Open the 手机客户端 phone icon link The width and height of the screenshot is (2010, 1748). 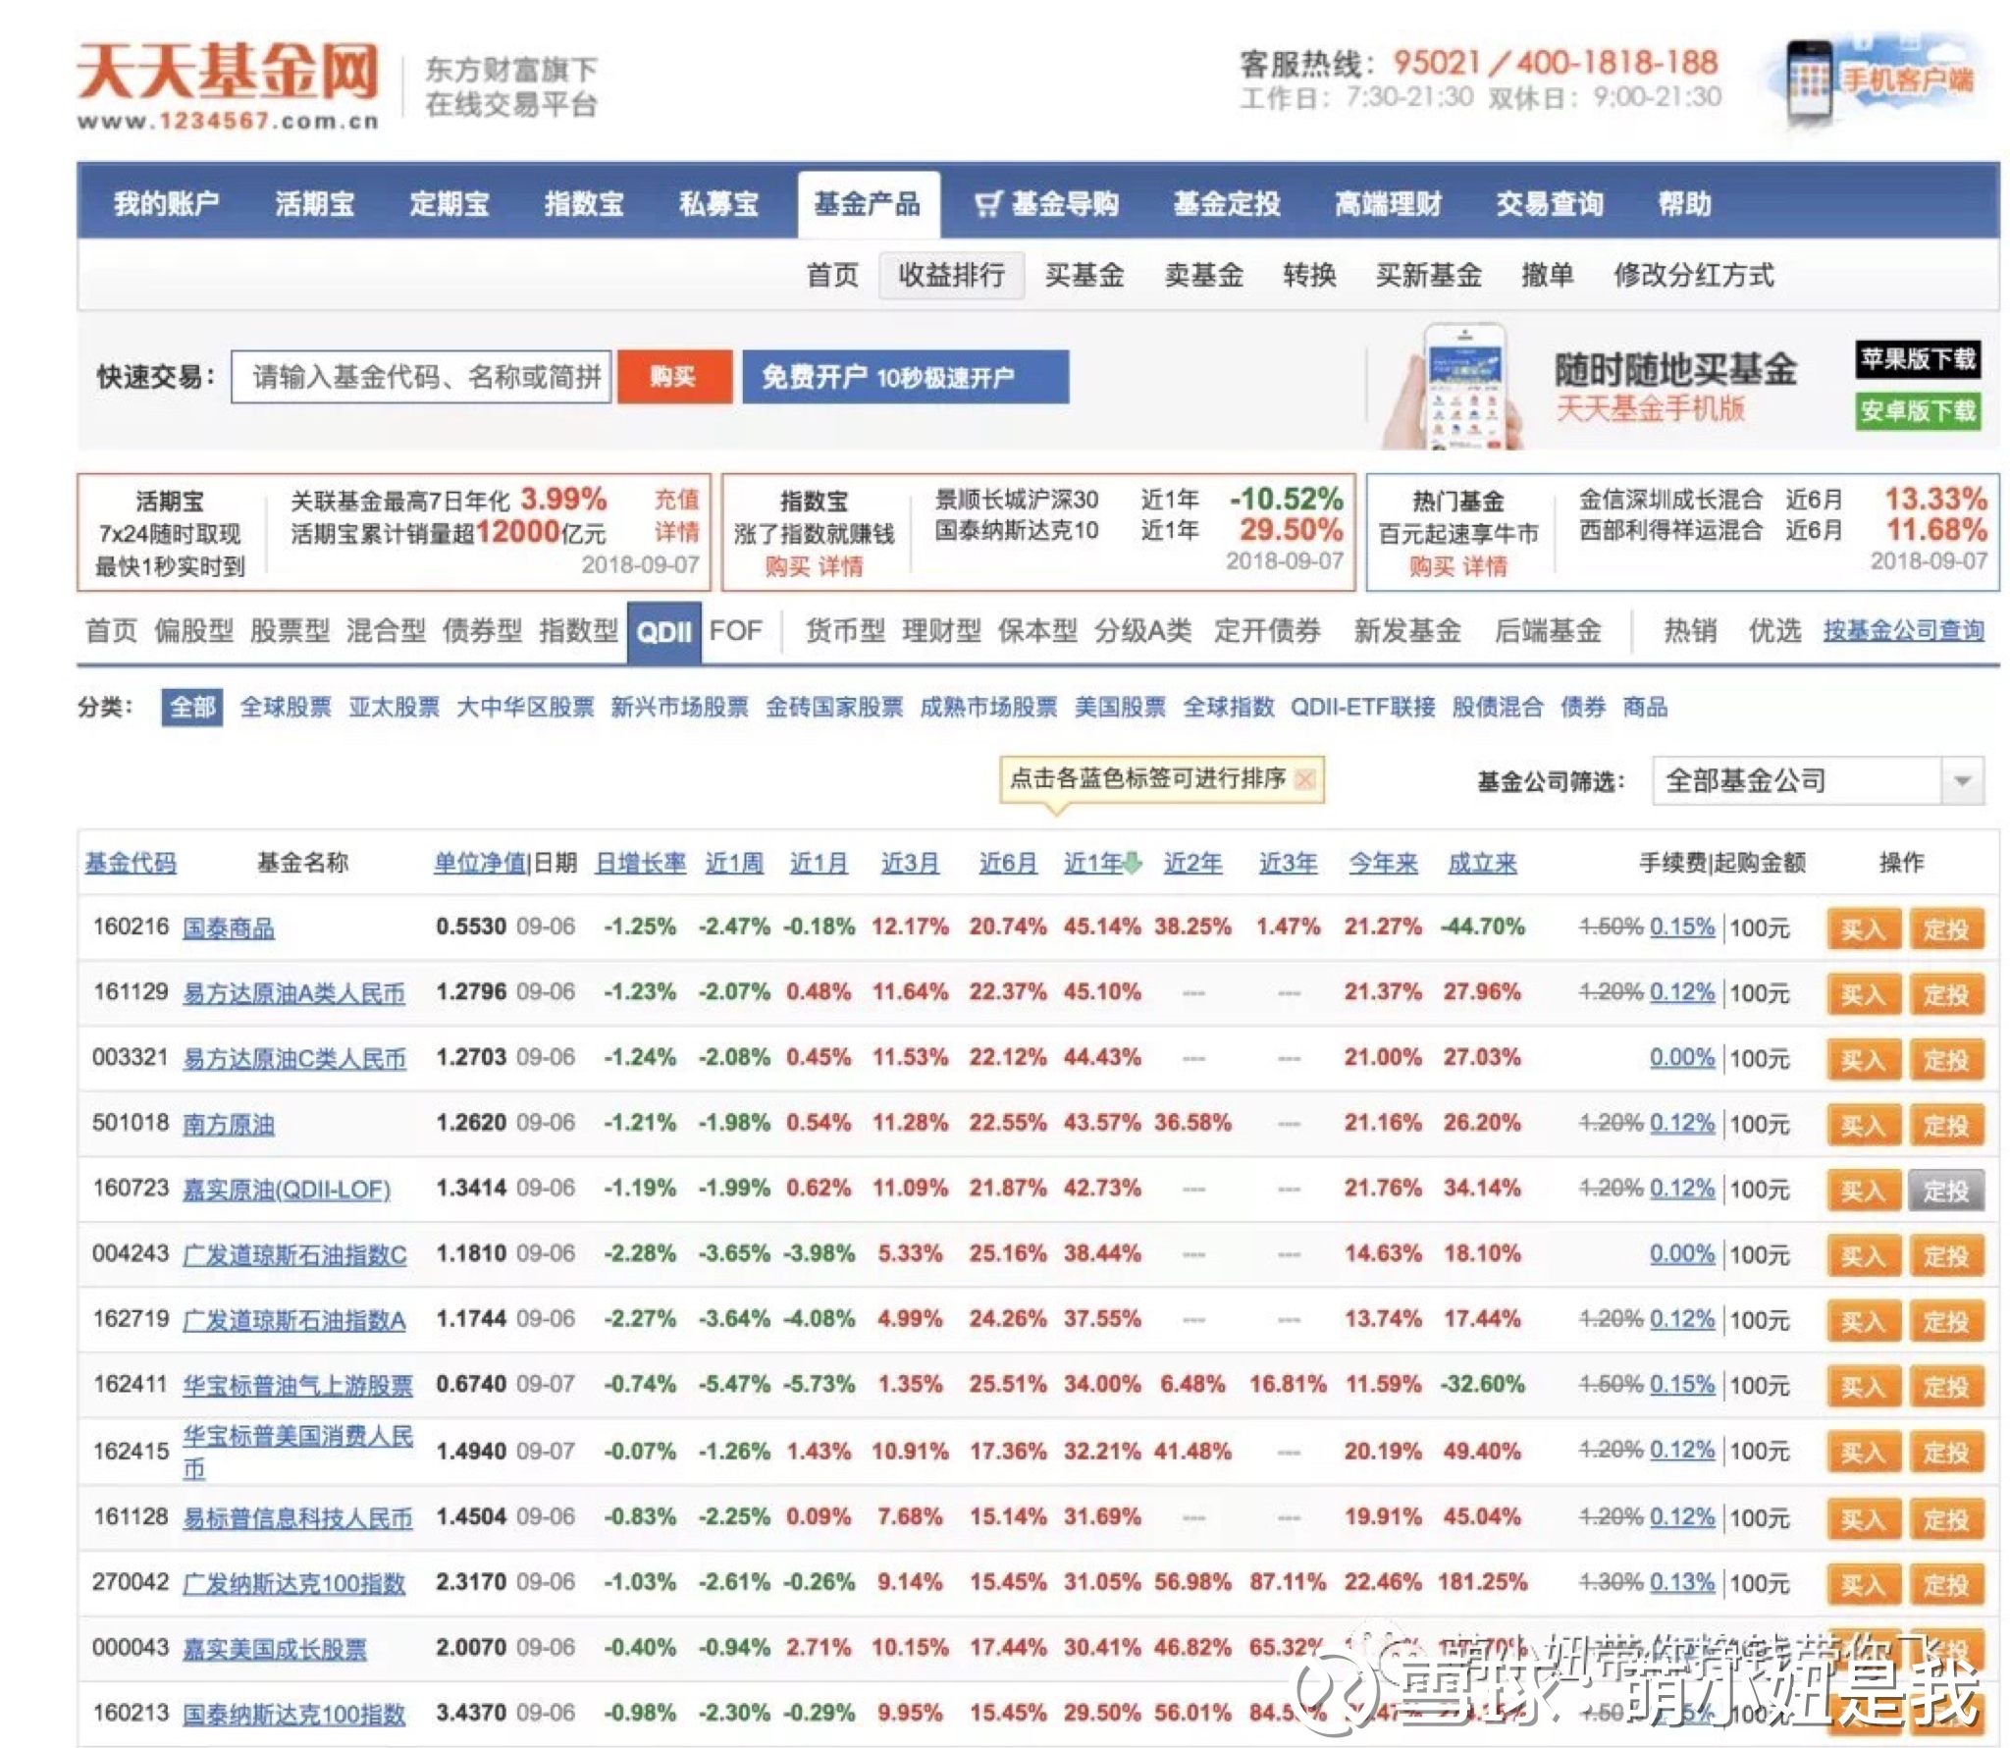point(1878,81)
